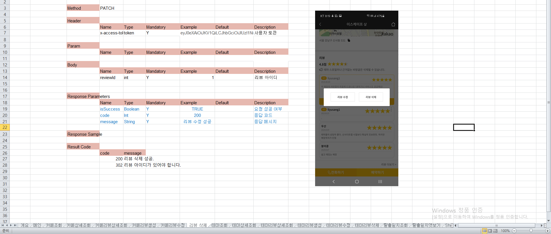Screen dimensions: 551x234
Task: Select the active 리뷰 삭제 sheet tab
Action: tap(198, 225)
